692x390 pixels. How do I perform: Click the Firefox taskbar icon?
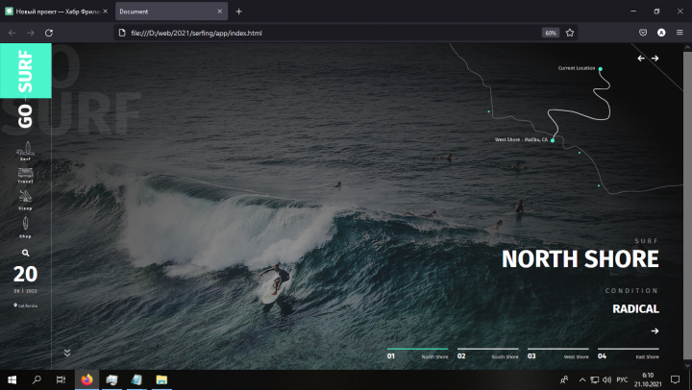pyautogui.click(x=86, y=379)
